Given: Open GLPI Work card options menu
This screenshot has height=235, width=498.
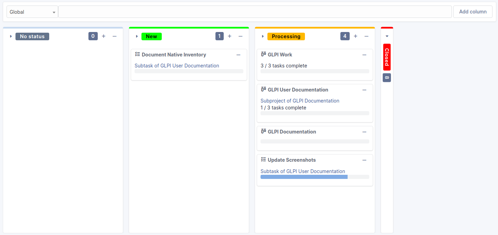Looking at the screenshot, I should click(364, 55).
